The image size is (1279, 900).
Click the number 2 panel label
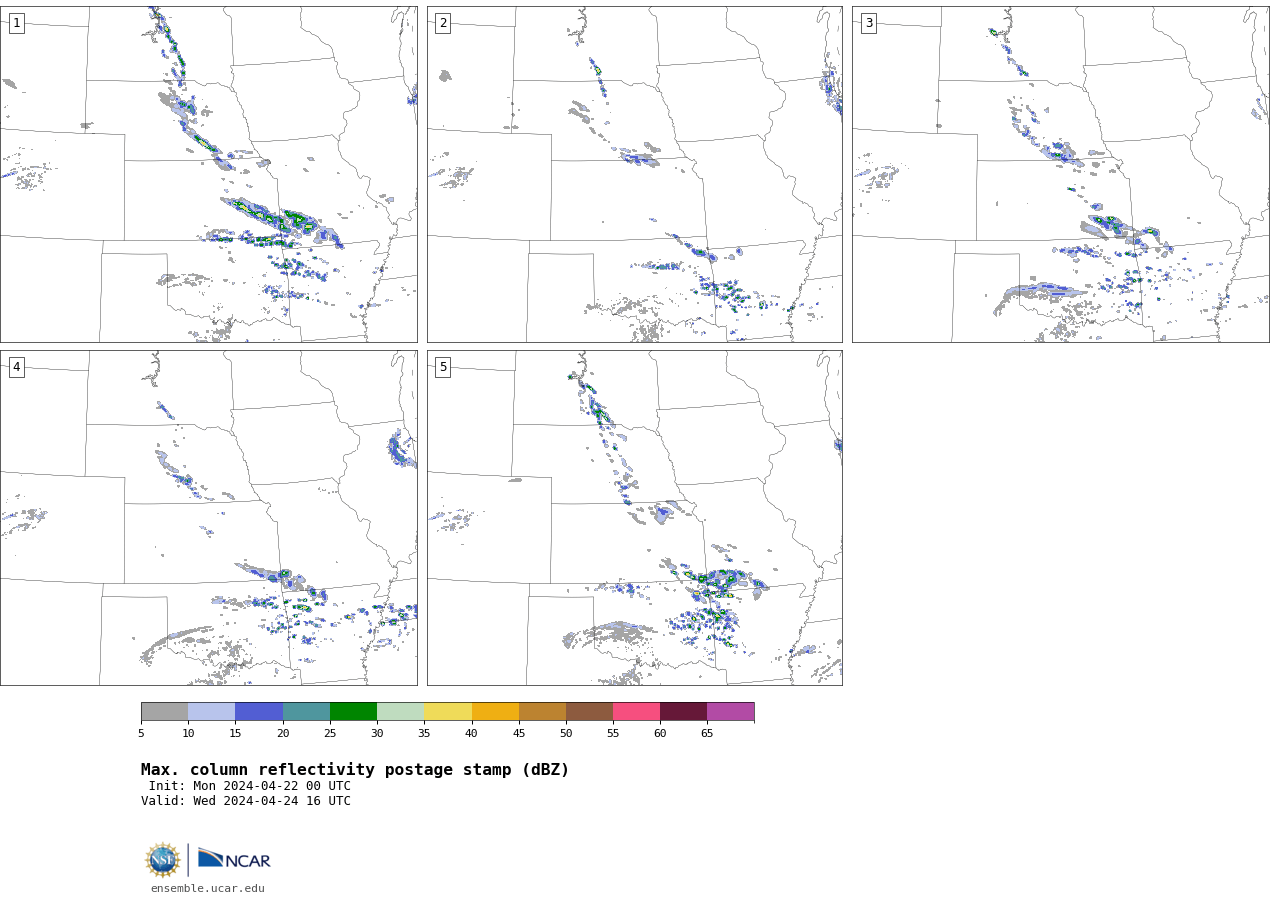coord(443,23)
